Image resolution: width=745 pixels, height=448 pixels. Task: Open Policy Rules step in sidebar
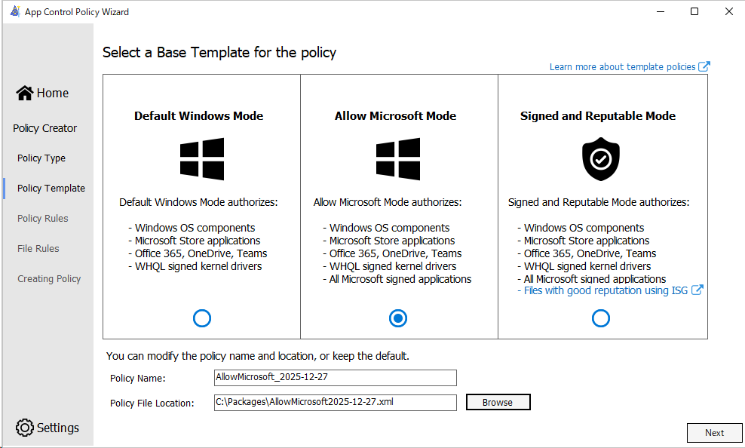[43, 219]
